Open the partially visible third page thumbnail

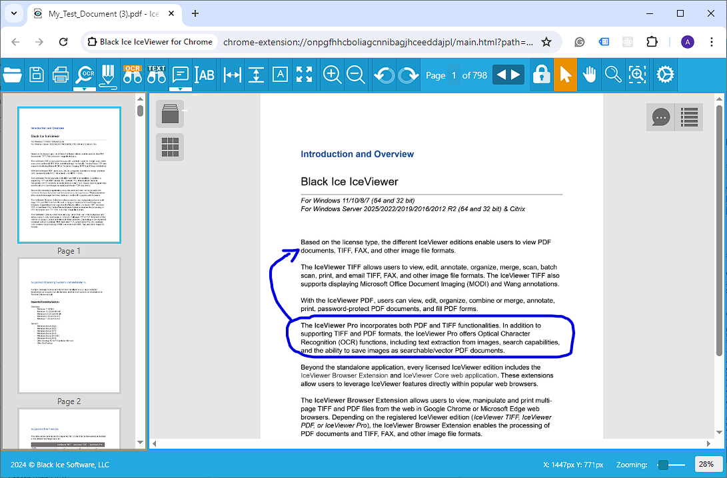(x=69, y=429)
